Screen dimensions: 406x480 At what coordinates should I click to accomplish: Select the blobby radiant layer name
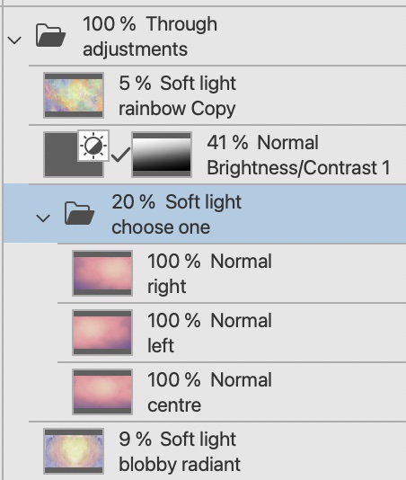coord(180,465)
